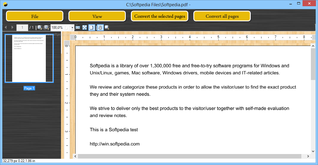The image size is (318, 165).
Task: Click the '/ 1' total pages label
Action: coord(32,28)
